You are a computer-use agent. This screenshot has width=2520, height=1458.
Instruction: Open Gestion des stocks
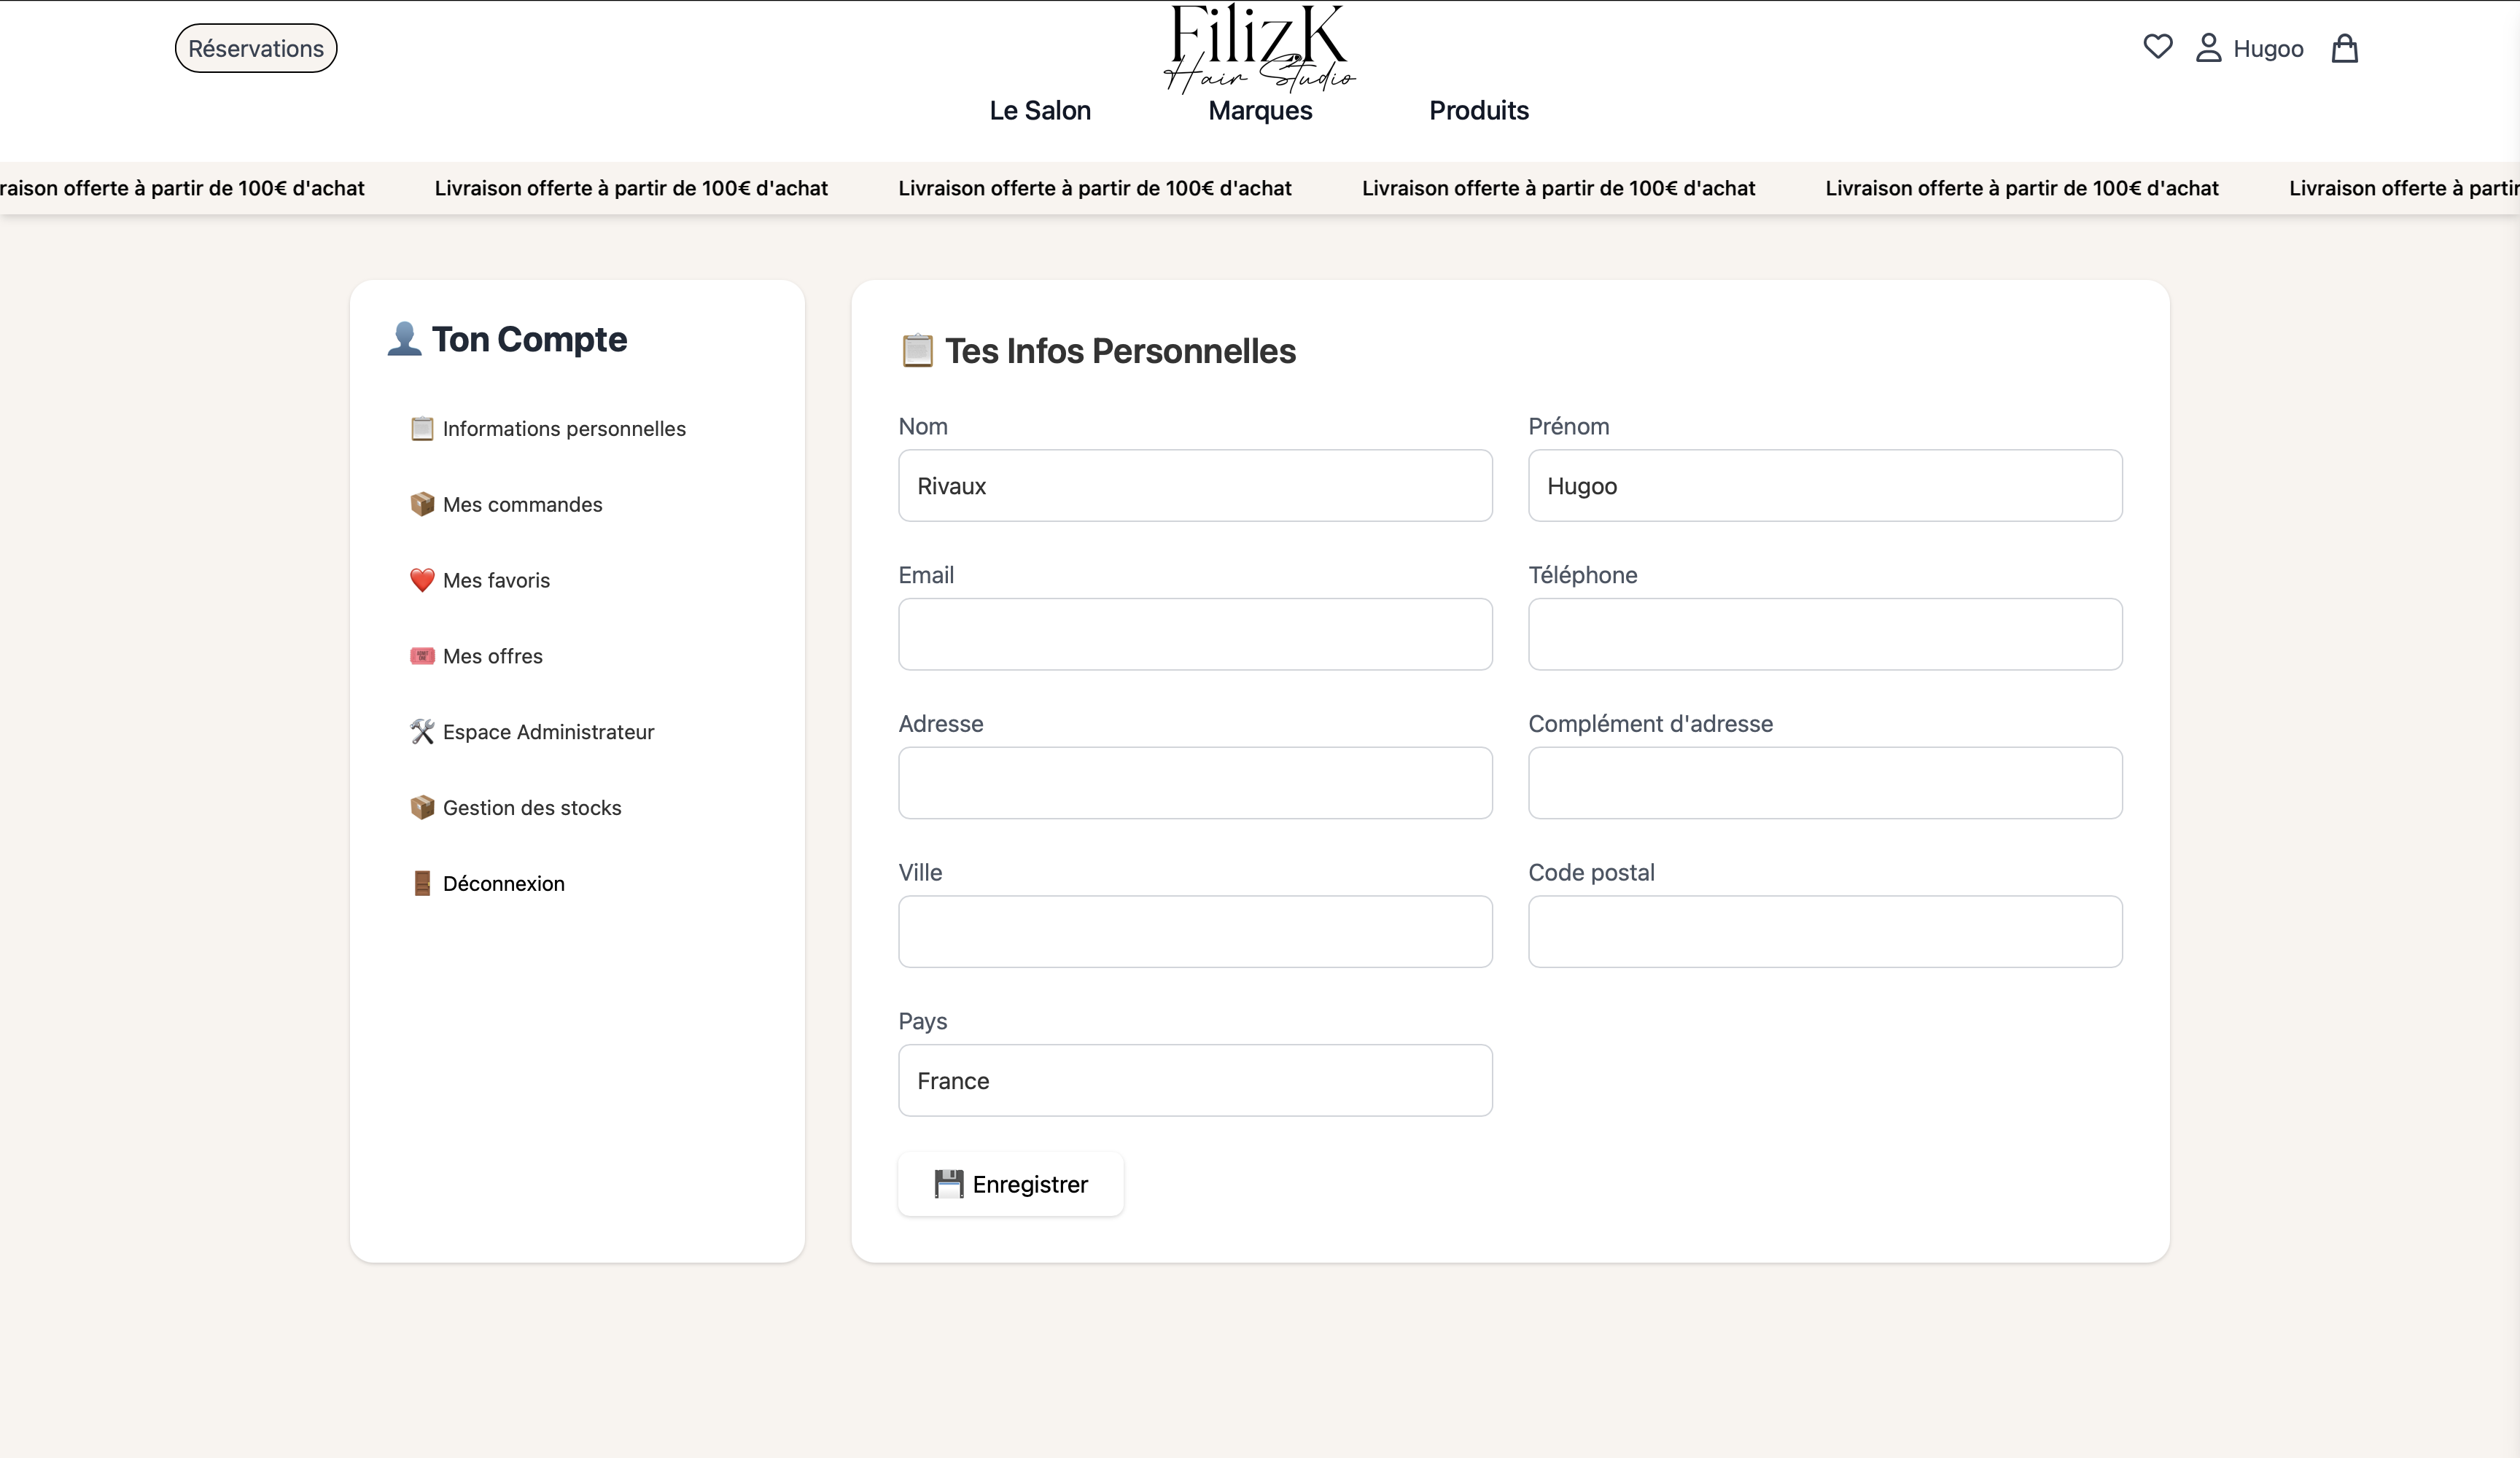point(532,807)
